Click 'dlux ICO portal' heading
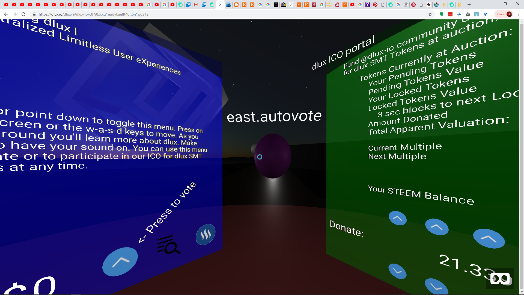Screen dimensions: 524x295 pyautogui.click(x=343, y=53)
